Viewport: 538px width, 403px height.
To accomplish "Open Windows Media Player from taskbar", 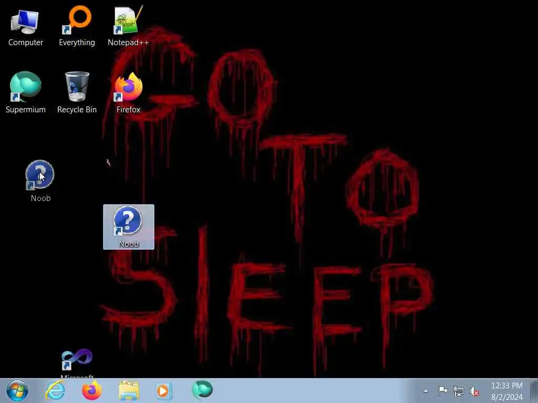I will point(163,390).
